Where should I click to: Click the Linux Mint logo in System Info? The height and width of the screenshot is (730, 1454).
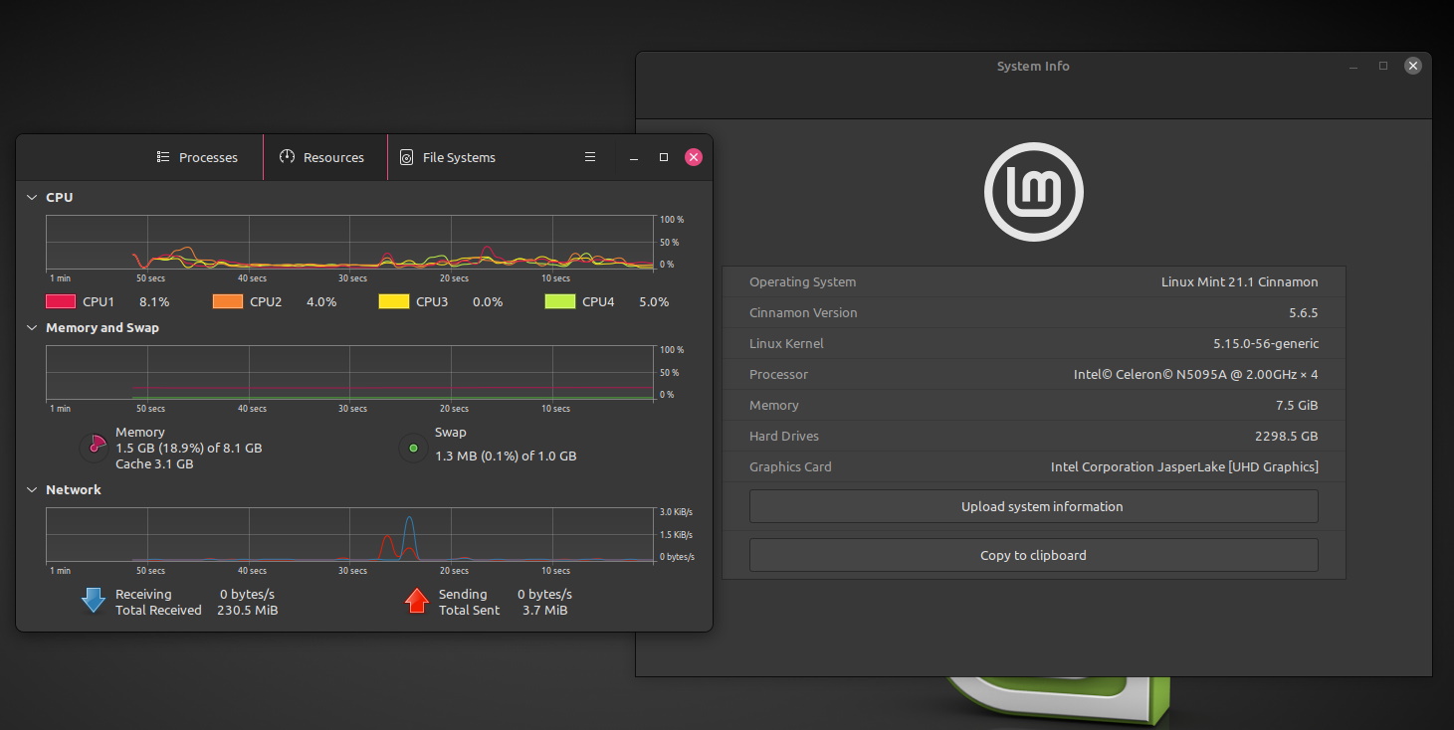click(1033, 192)
